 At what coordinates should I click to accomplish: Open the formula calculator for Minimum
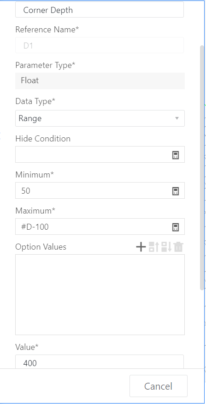(x=176, y=191)
